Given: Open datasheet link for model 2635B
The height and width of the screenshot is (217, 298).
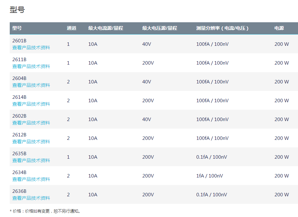Looking at the screenshot, I should (31, 160).
